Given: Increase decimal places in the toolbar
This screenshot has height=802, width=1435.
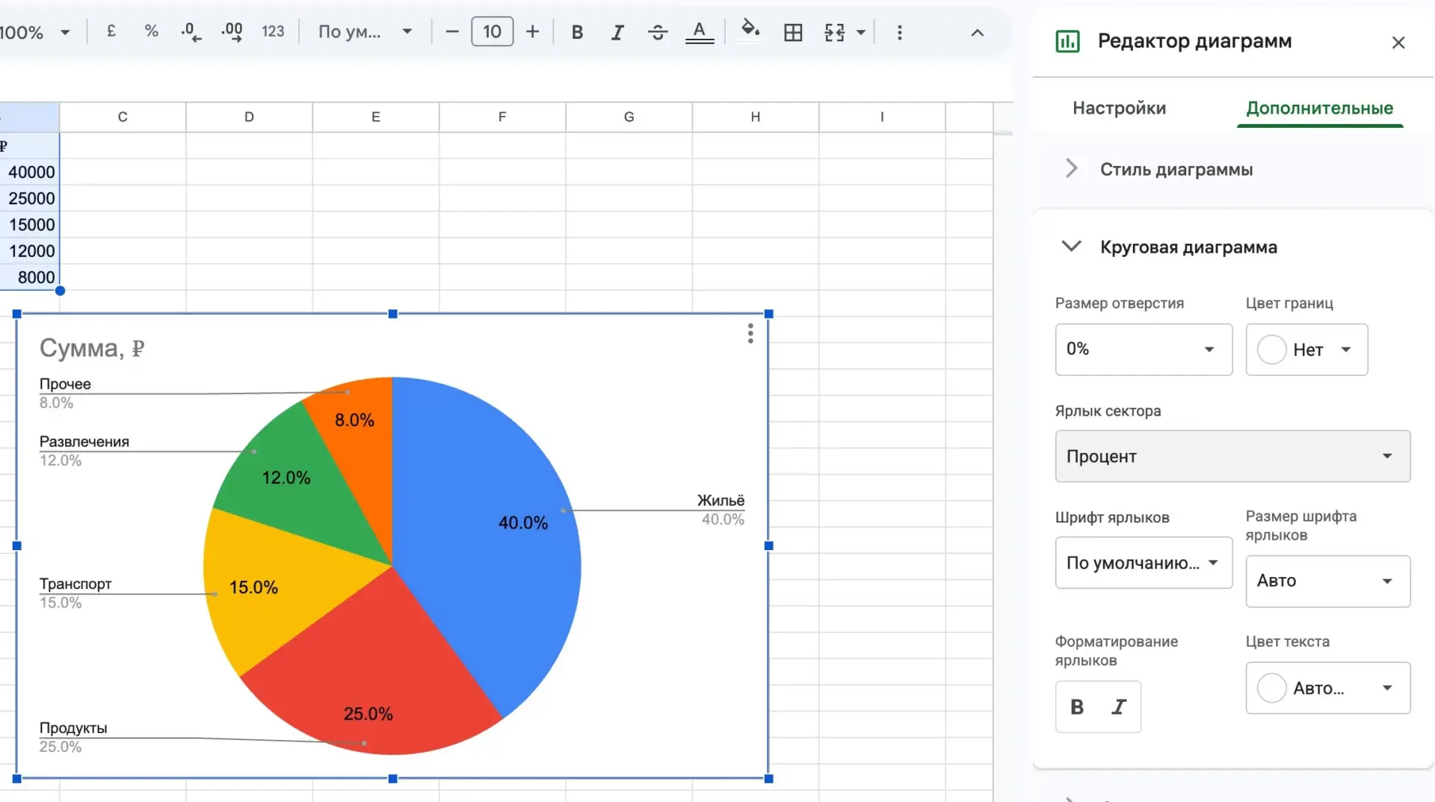Looking at the screenshot, I should coord(232,31).
